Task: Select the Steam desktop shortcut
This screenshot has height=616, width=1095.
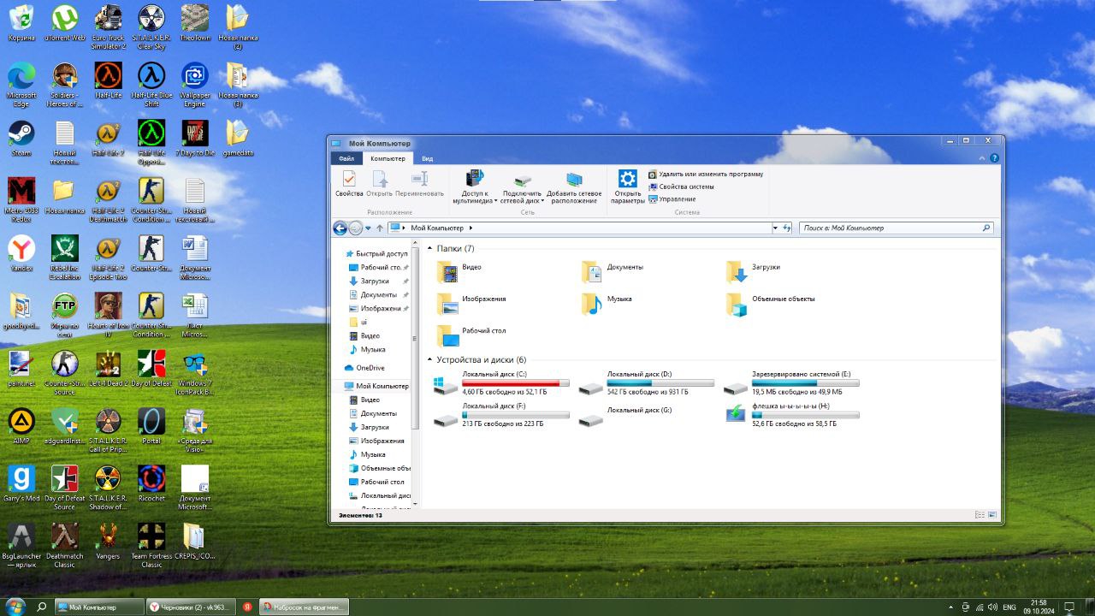Action: coord(21,139)
